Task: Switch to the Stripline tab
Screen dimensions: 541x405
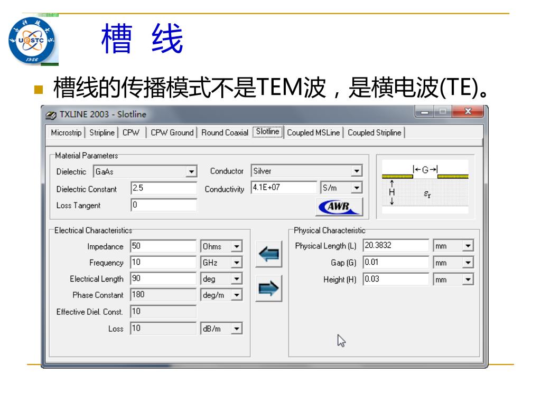Action: pyautogui.click(x=102, y=132)
